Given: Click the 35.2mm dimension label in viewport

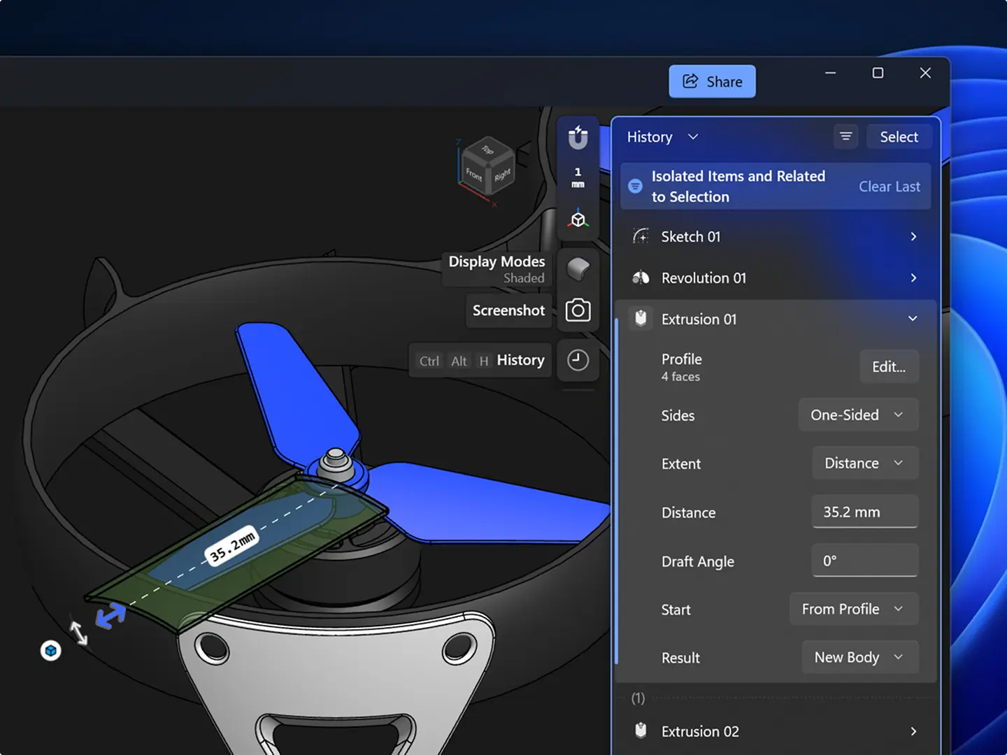Looking at the screenshot, I should tap(232, 547).
